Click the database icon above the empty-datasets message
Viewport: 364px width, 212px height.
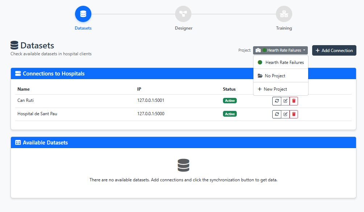pos(183,165)
